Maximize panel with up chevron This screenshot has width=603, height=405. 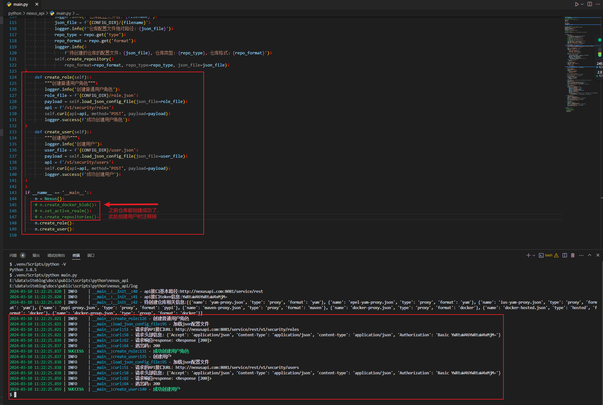(x=590, y=255)
